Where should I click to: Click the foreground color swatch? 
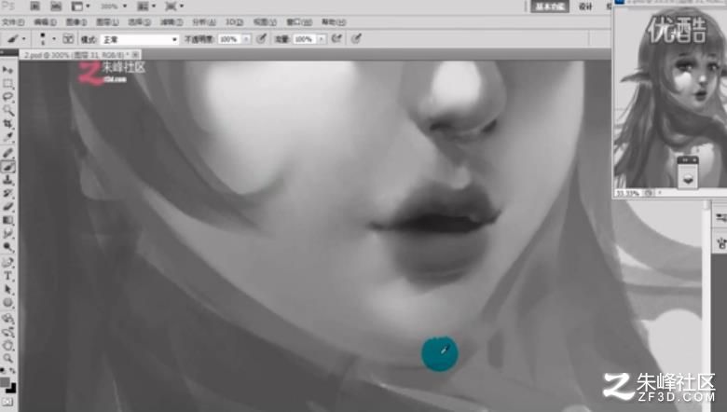click(x=5, y=382)
